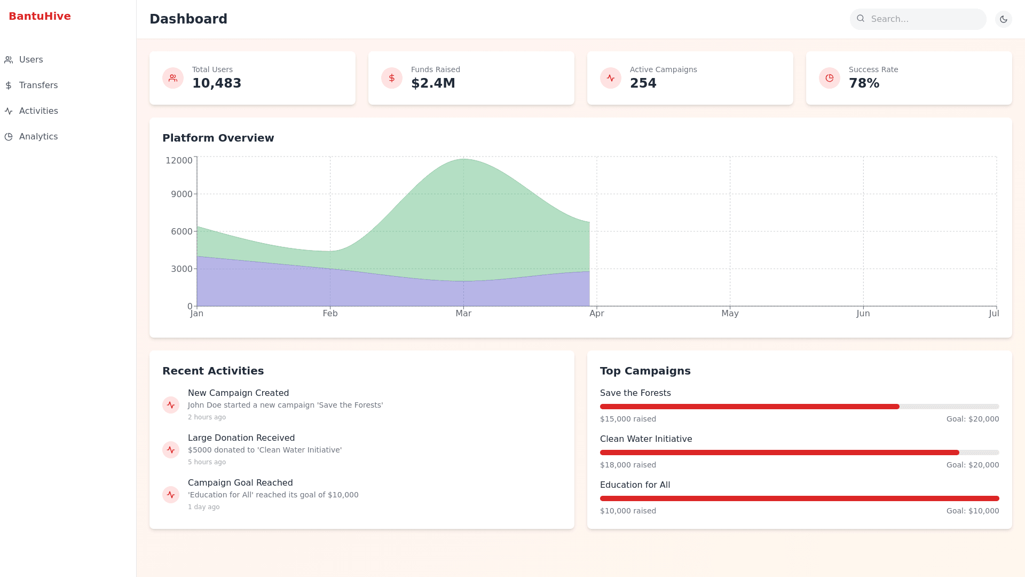Click the Education for All progress bar
The width and height of the screenshot is (1025, 577).
pyautogui.click(x=799, y=498)
